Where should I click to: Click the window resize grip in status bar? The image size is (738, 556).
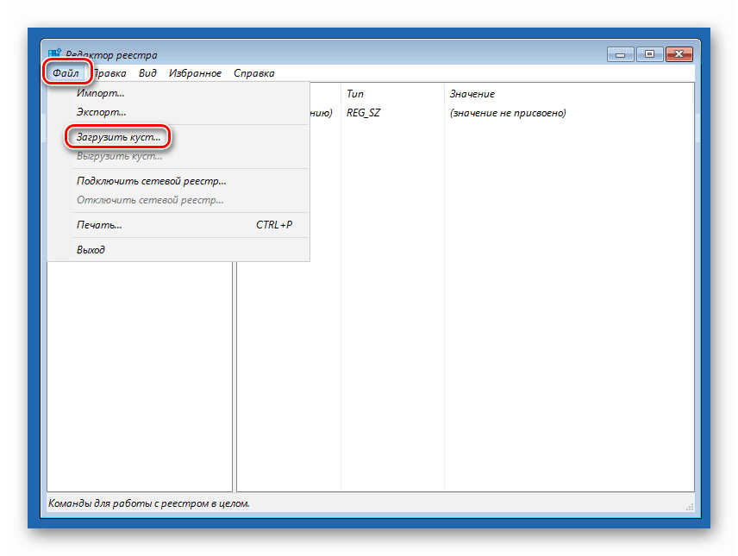690,507
